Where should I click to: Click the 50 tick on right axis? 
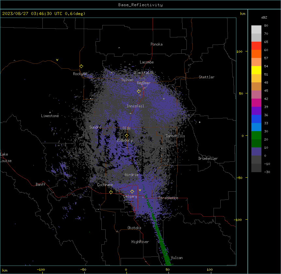241,93
